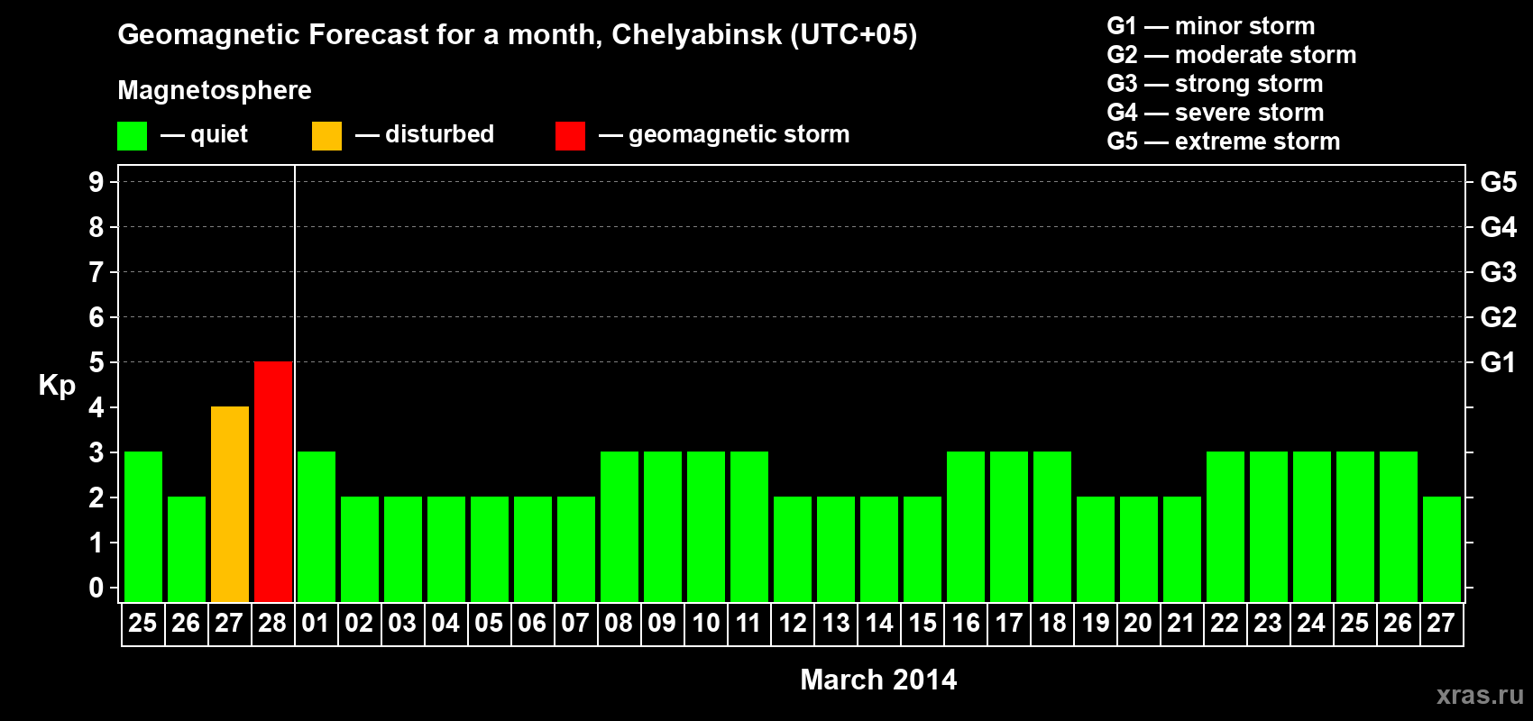Image resolution: width=1533 pixels, height=721 pixels.
Task: Click the "G2 — moderate storm" legend line
Action: [1232, 55]
